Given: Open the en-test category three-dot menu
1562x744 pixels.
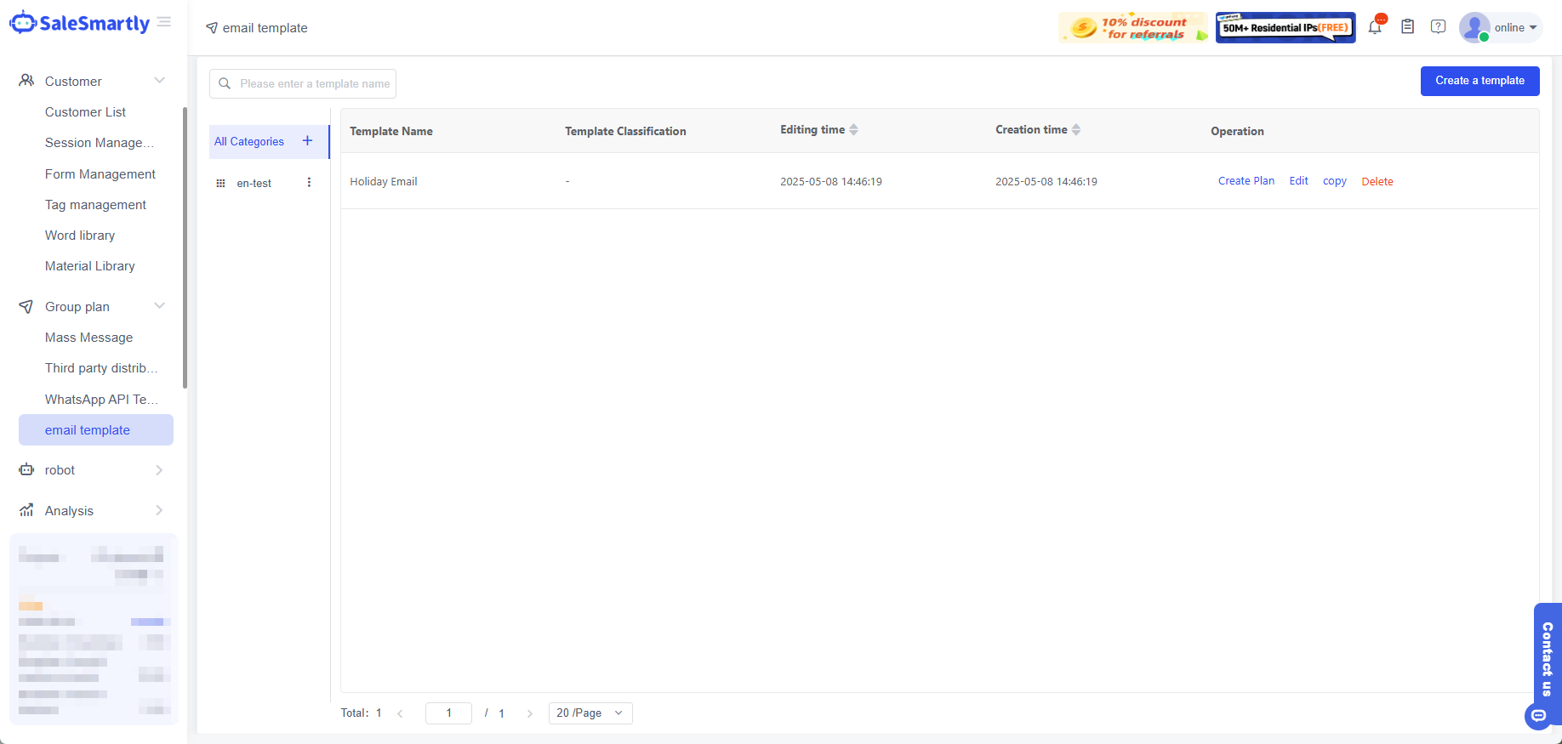Looking at the screenshot, I should (309, 183).
